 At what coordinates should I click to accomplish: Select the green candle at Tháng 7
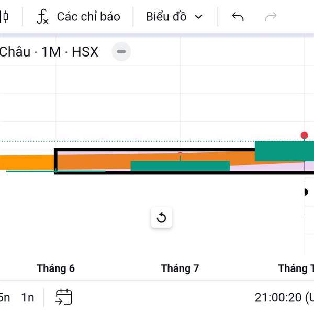180,166
